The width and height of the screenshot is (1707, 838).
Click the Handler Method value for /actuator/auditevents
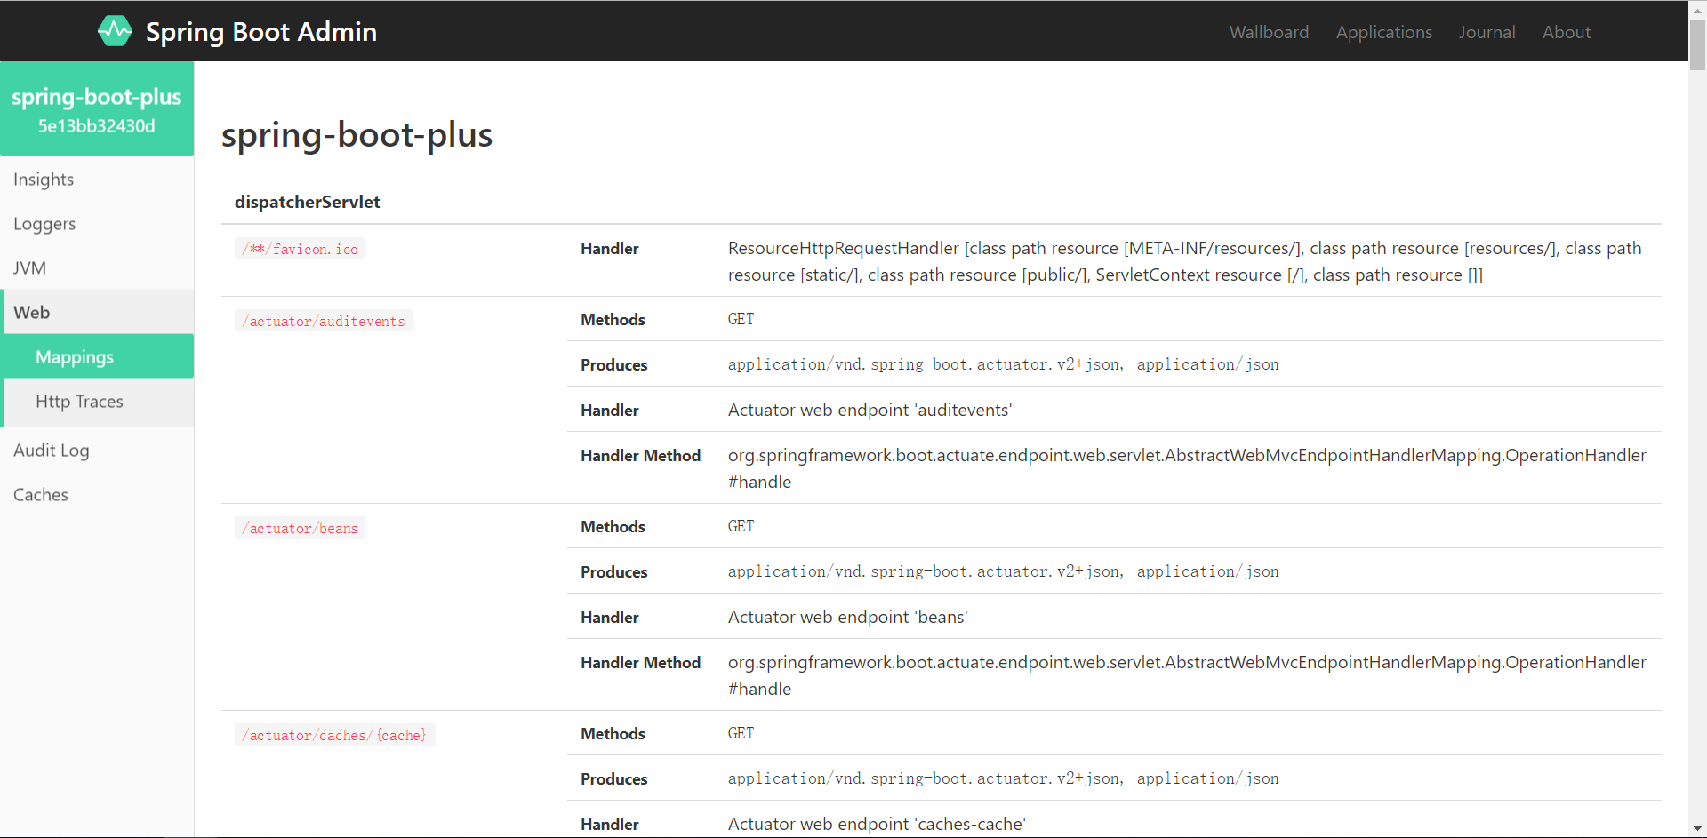coord(1187,468)
